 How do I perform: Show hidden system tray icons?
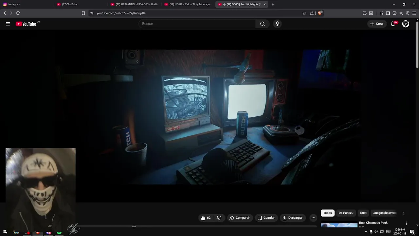(366, 232)
